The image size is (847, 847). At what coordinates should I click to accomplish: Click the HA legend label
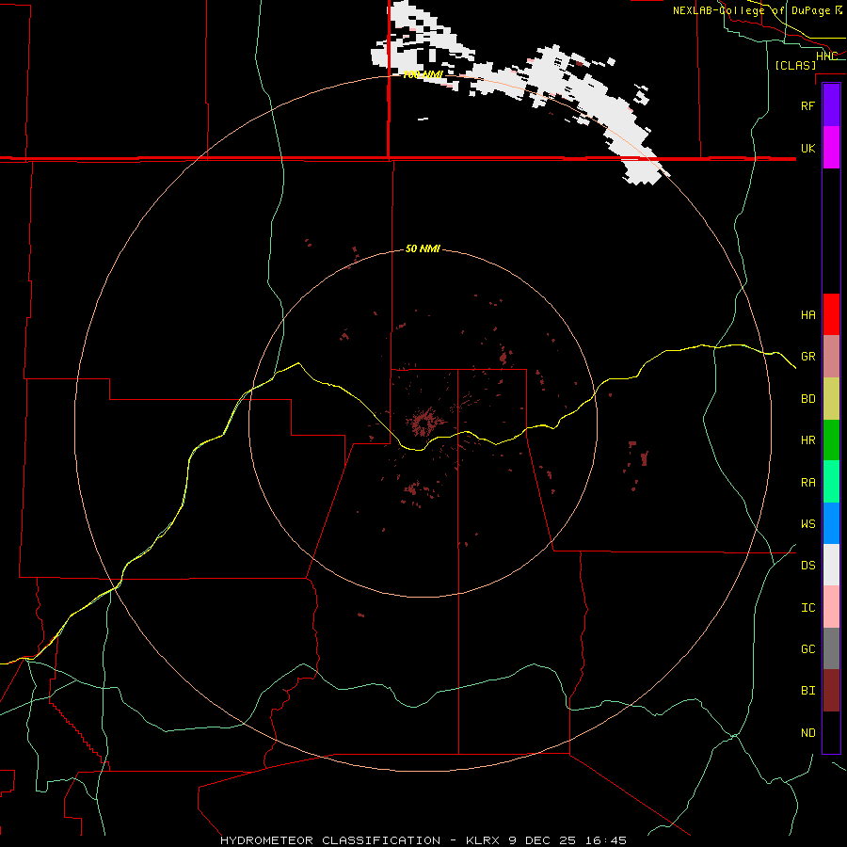click(807, 315)
